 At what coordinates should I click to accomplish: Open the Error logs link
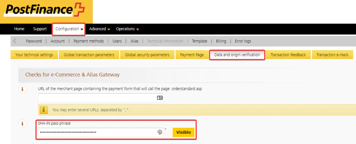[243, 41]
